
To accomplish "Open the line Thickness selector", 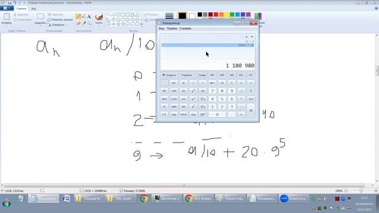I will (x=169, y=16).
